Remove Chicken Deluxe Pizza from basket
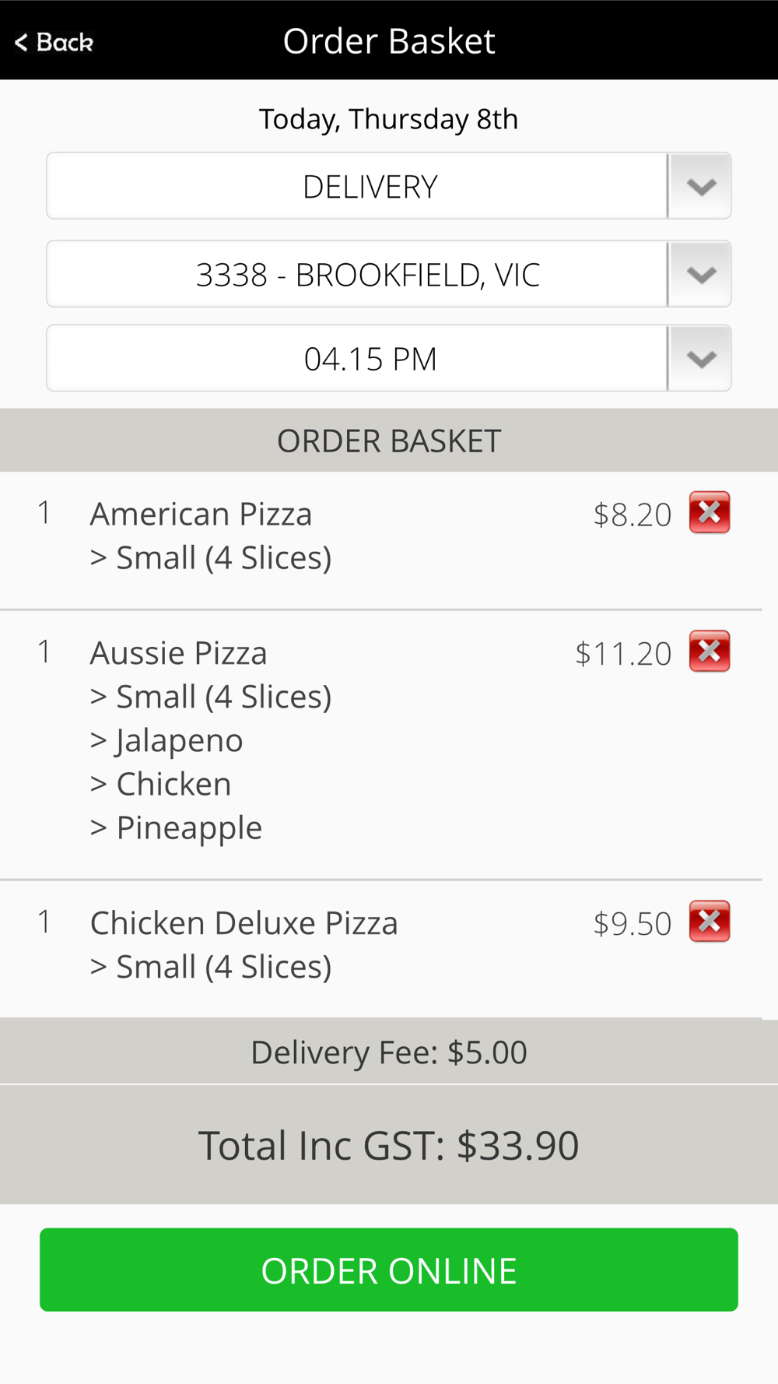 pos(709,922)
